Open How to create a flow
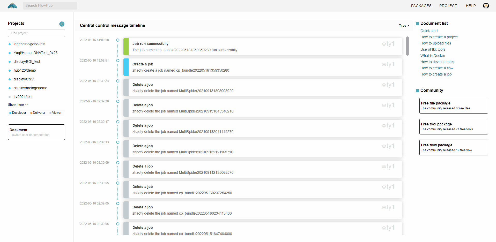Image resolution: width=496 pixels, height=242 pixels. coord(437,68)
